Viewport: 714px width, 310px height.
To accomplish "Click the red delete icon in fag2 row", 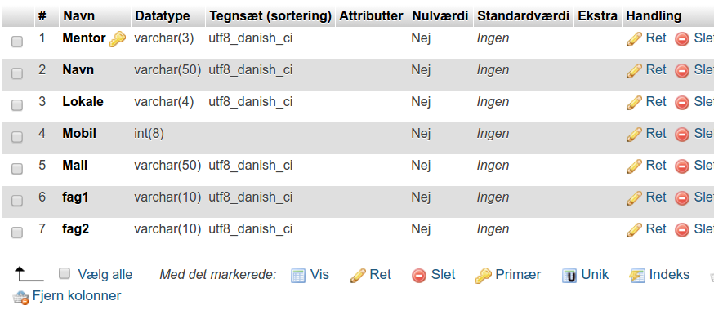I will [x=681, y=230].
